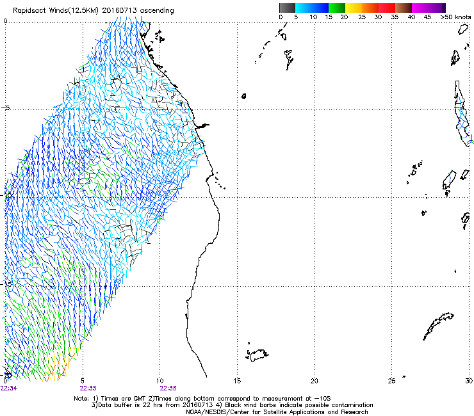Click the longitude axis label '25' at bottom
474x416 pixels.
click(x=391, y=381)
